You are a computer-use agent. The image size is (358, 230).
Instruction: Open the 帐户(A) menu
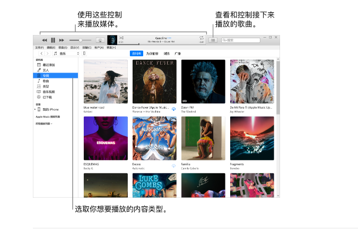[99, 48]
